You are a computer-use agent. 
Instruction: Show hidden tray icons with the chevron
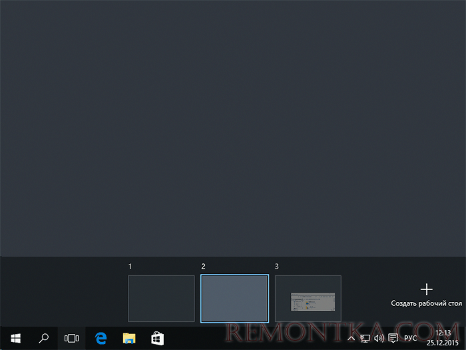[x=351, y=339]
